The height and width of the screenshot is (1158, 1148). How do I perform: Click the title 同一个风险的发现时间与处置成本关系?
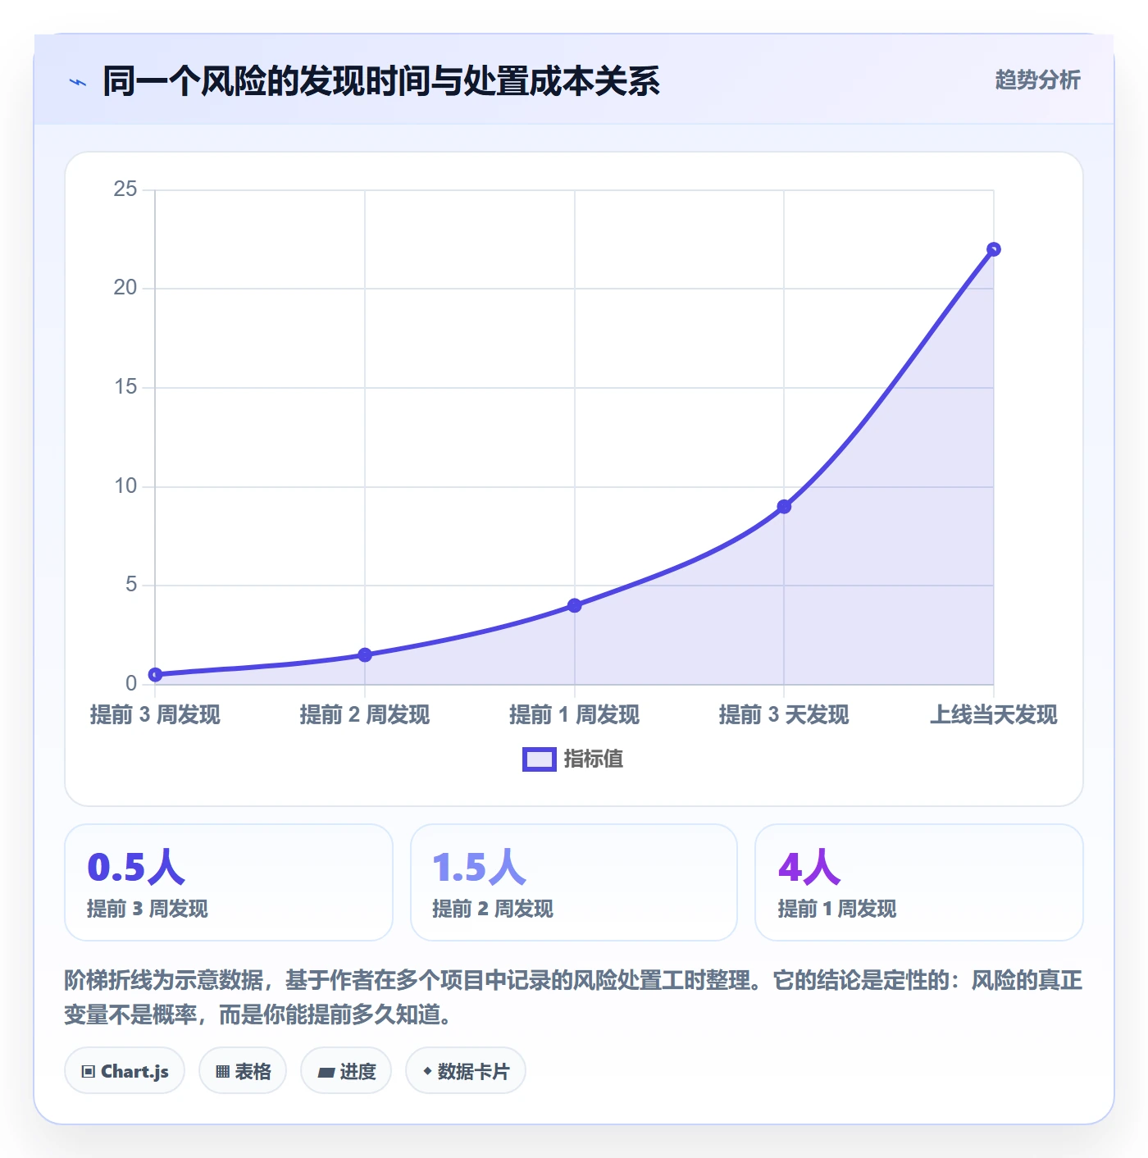point(381,81)
